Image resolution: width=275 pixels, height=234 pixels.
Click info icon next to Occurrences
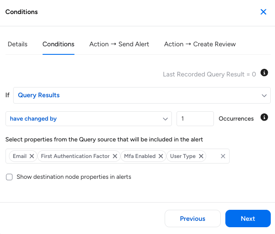(x=264, y=117)
